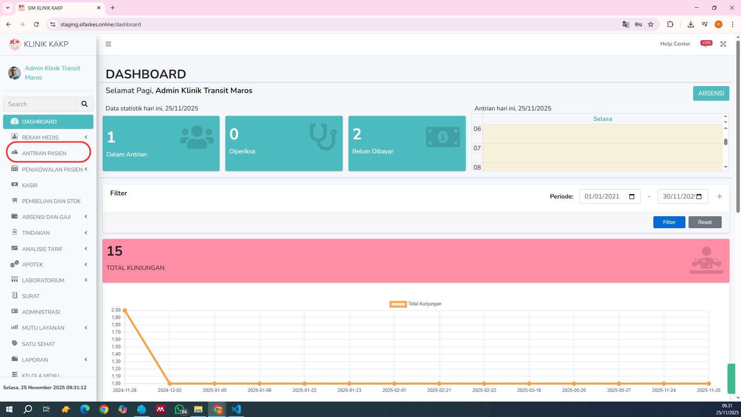
Task: Expand the Laporan submenu
Action: (x=35, y=360)
